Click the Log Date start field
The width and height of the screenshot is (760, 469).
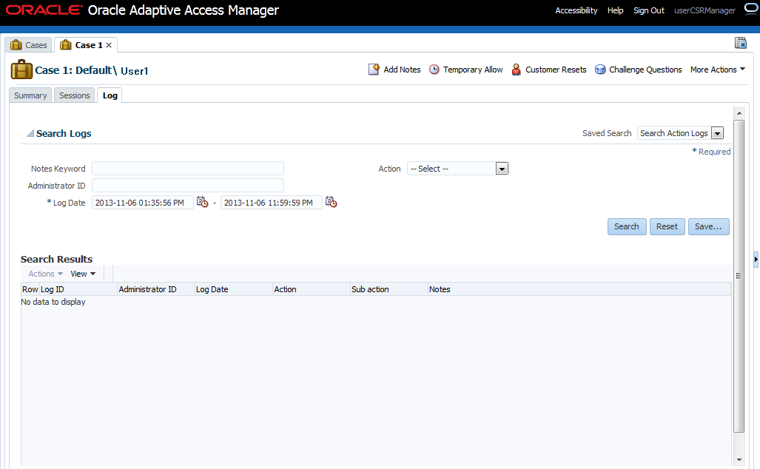tap(143, 202)
